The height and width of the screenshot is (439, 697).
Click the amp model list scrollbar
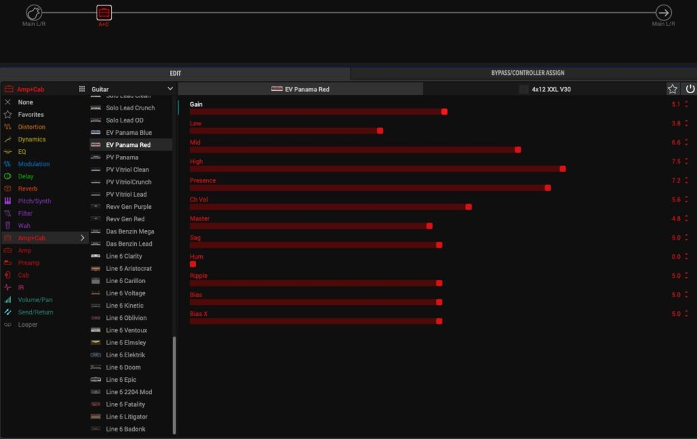click(x=175, y=385)
